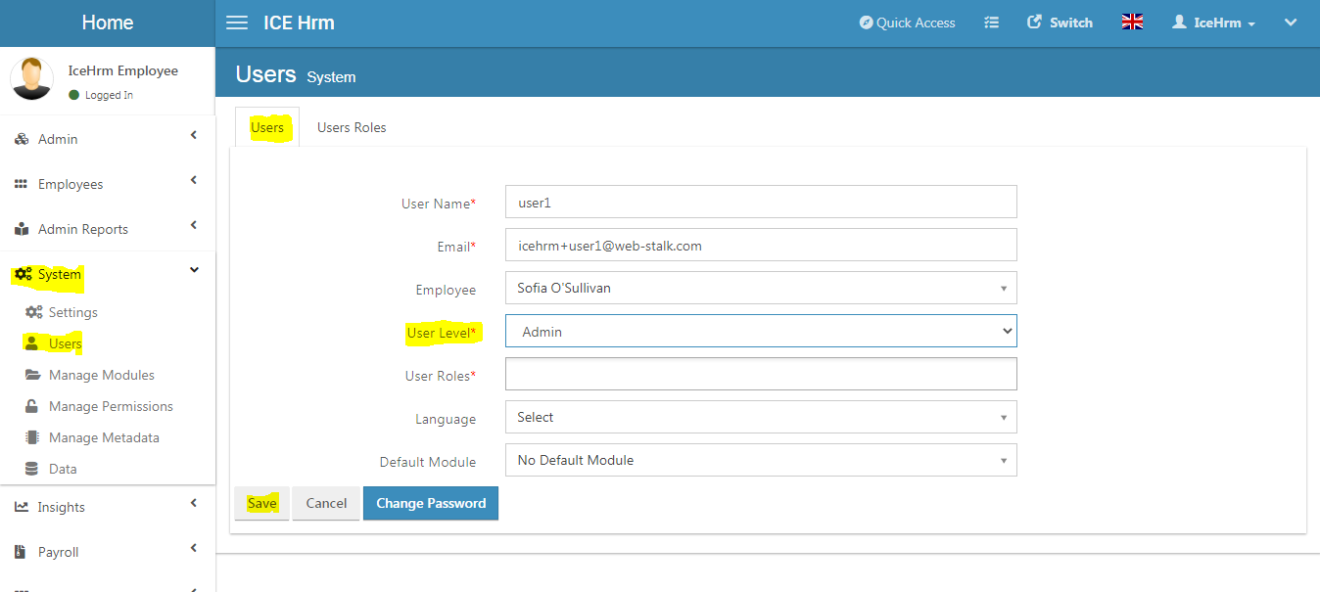Click into the User Name field
The height and width of the screenshot is (592, 1320).
pos(761,202)
